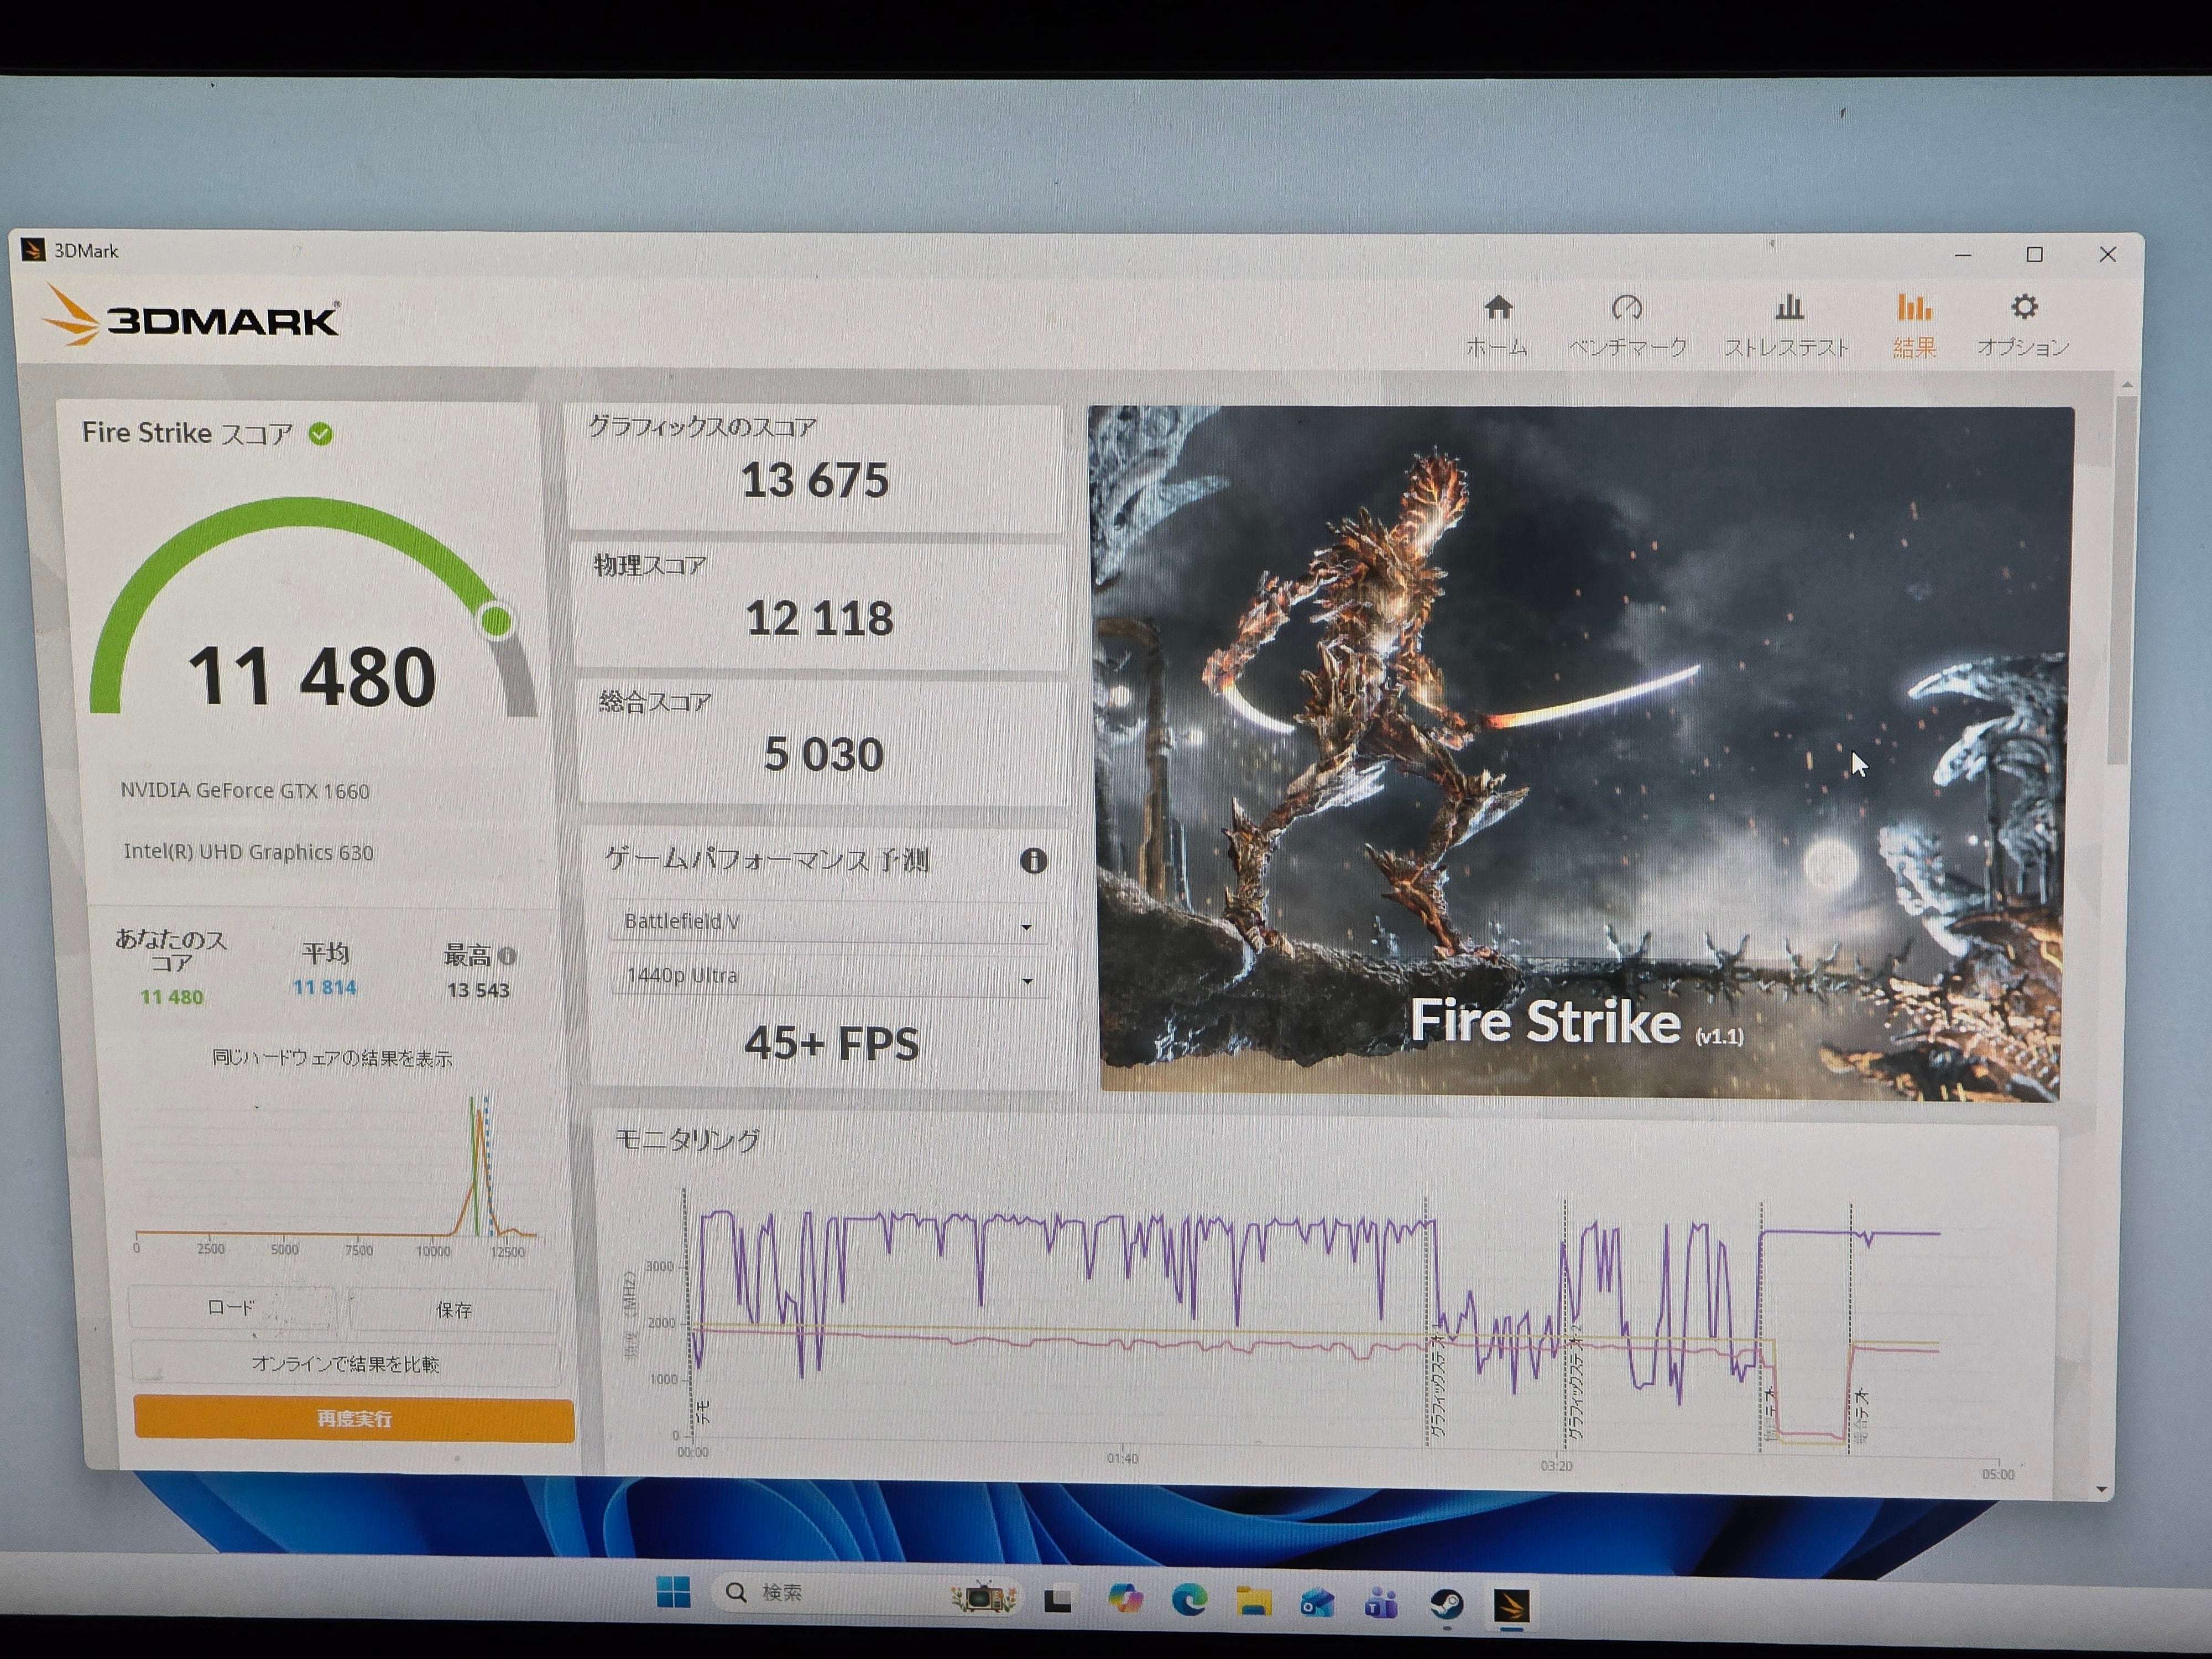Open Steam from the taskbar
This screenshot has height=1659, width=2212.
coord(1446,1604)
